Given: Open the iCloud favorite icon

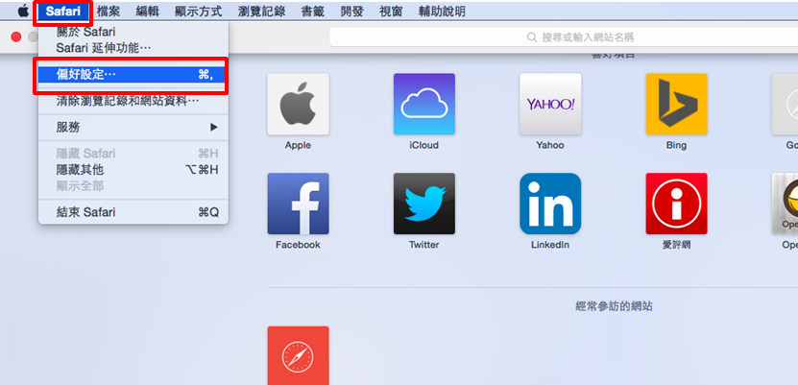Looking at the screenshot, I should pyautogui.click(x=423, y=104).
